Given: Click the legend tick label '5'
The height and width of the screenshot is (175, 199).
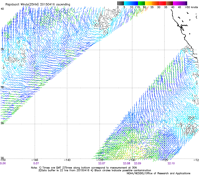Looking at the screenshot, I should [x=124, y=7].
